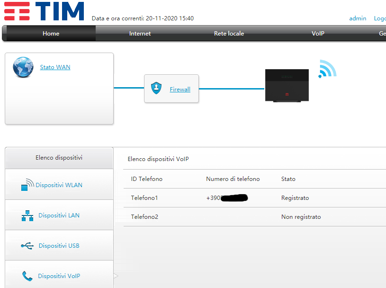Select the Telefono2 row cell
Image resolution: width=386 pixels, height=288 pixels.
pos(144,217)
